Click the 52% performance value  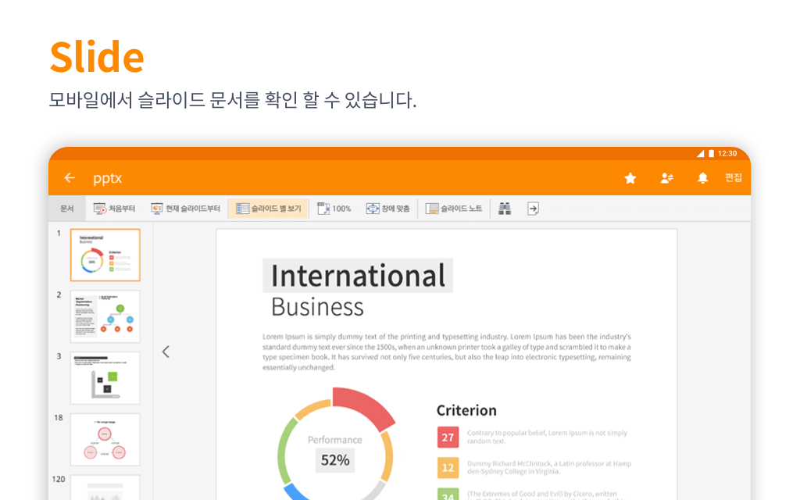[335, 460]
